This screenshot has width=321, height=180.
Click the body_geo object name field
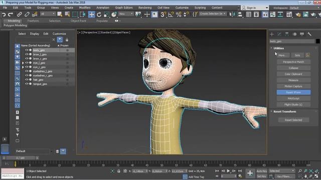click(x=292, y=41)
